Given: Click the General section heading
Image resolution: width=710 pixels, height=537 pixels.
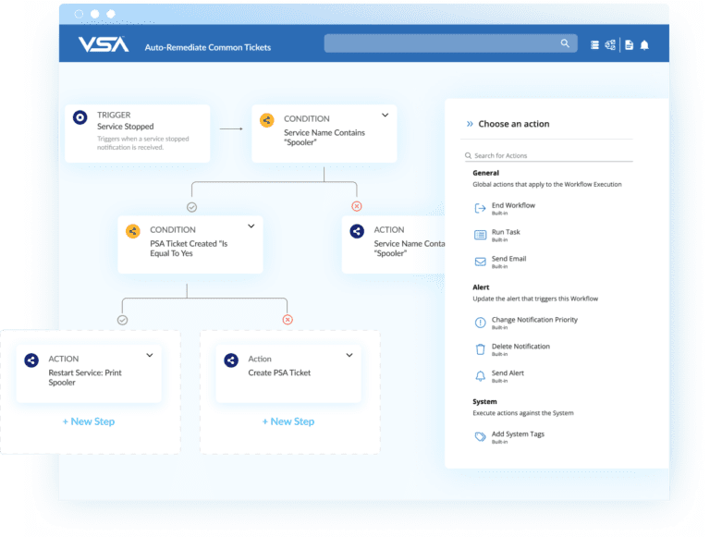Looking at the screenshot, I should 485,173.
